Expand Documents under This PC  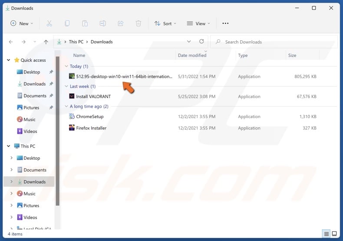coord(11,169)
